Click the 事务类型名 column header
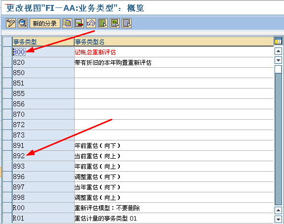The height and width of the screenshot is (224, 284). pos(174,42)
